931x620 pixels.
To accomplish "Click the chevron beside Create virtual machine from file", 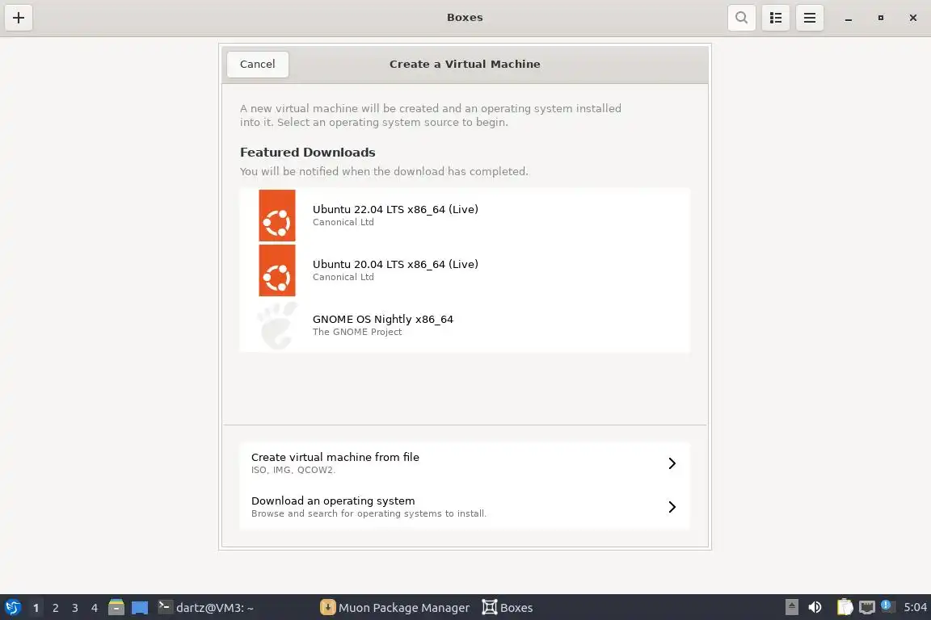I will [672, 463].
